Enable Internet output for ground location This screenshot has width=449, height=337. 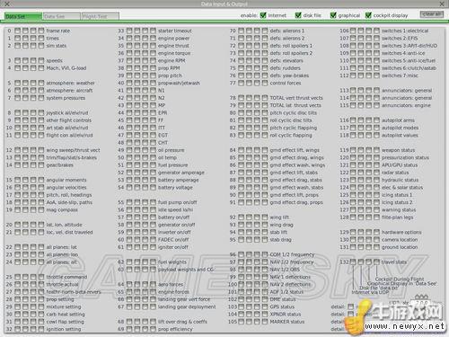click(353, 247)
